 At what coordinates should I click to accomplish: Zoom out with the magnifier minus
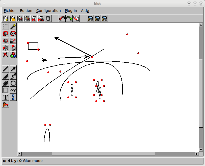(x=105, y=18)
